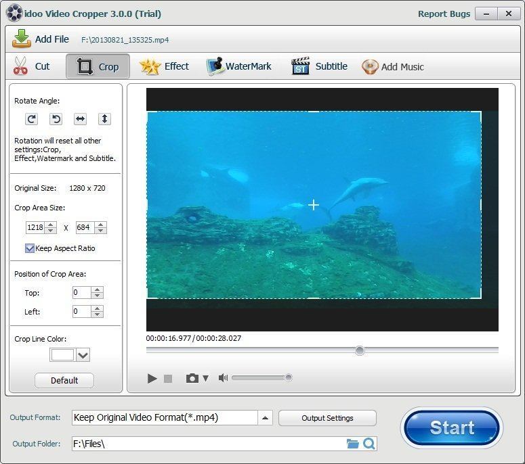Viewport: 525px width, 464px height.
Task: Click the Original Size value 1280 x 720
Action: (87, 188)
